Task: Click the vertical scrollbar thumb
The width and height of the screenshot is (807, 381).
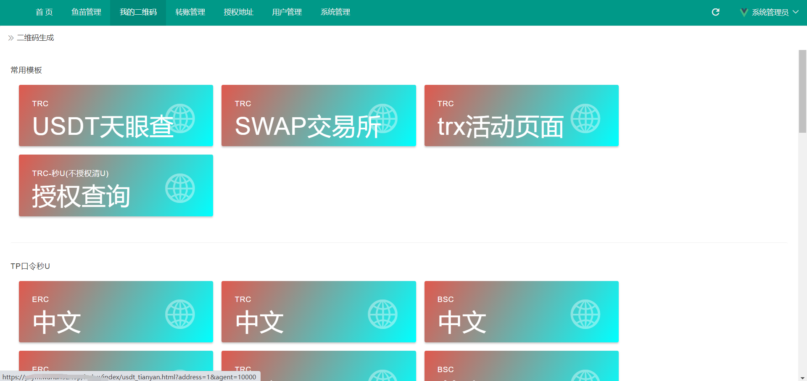Action: 802,92
